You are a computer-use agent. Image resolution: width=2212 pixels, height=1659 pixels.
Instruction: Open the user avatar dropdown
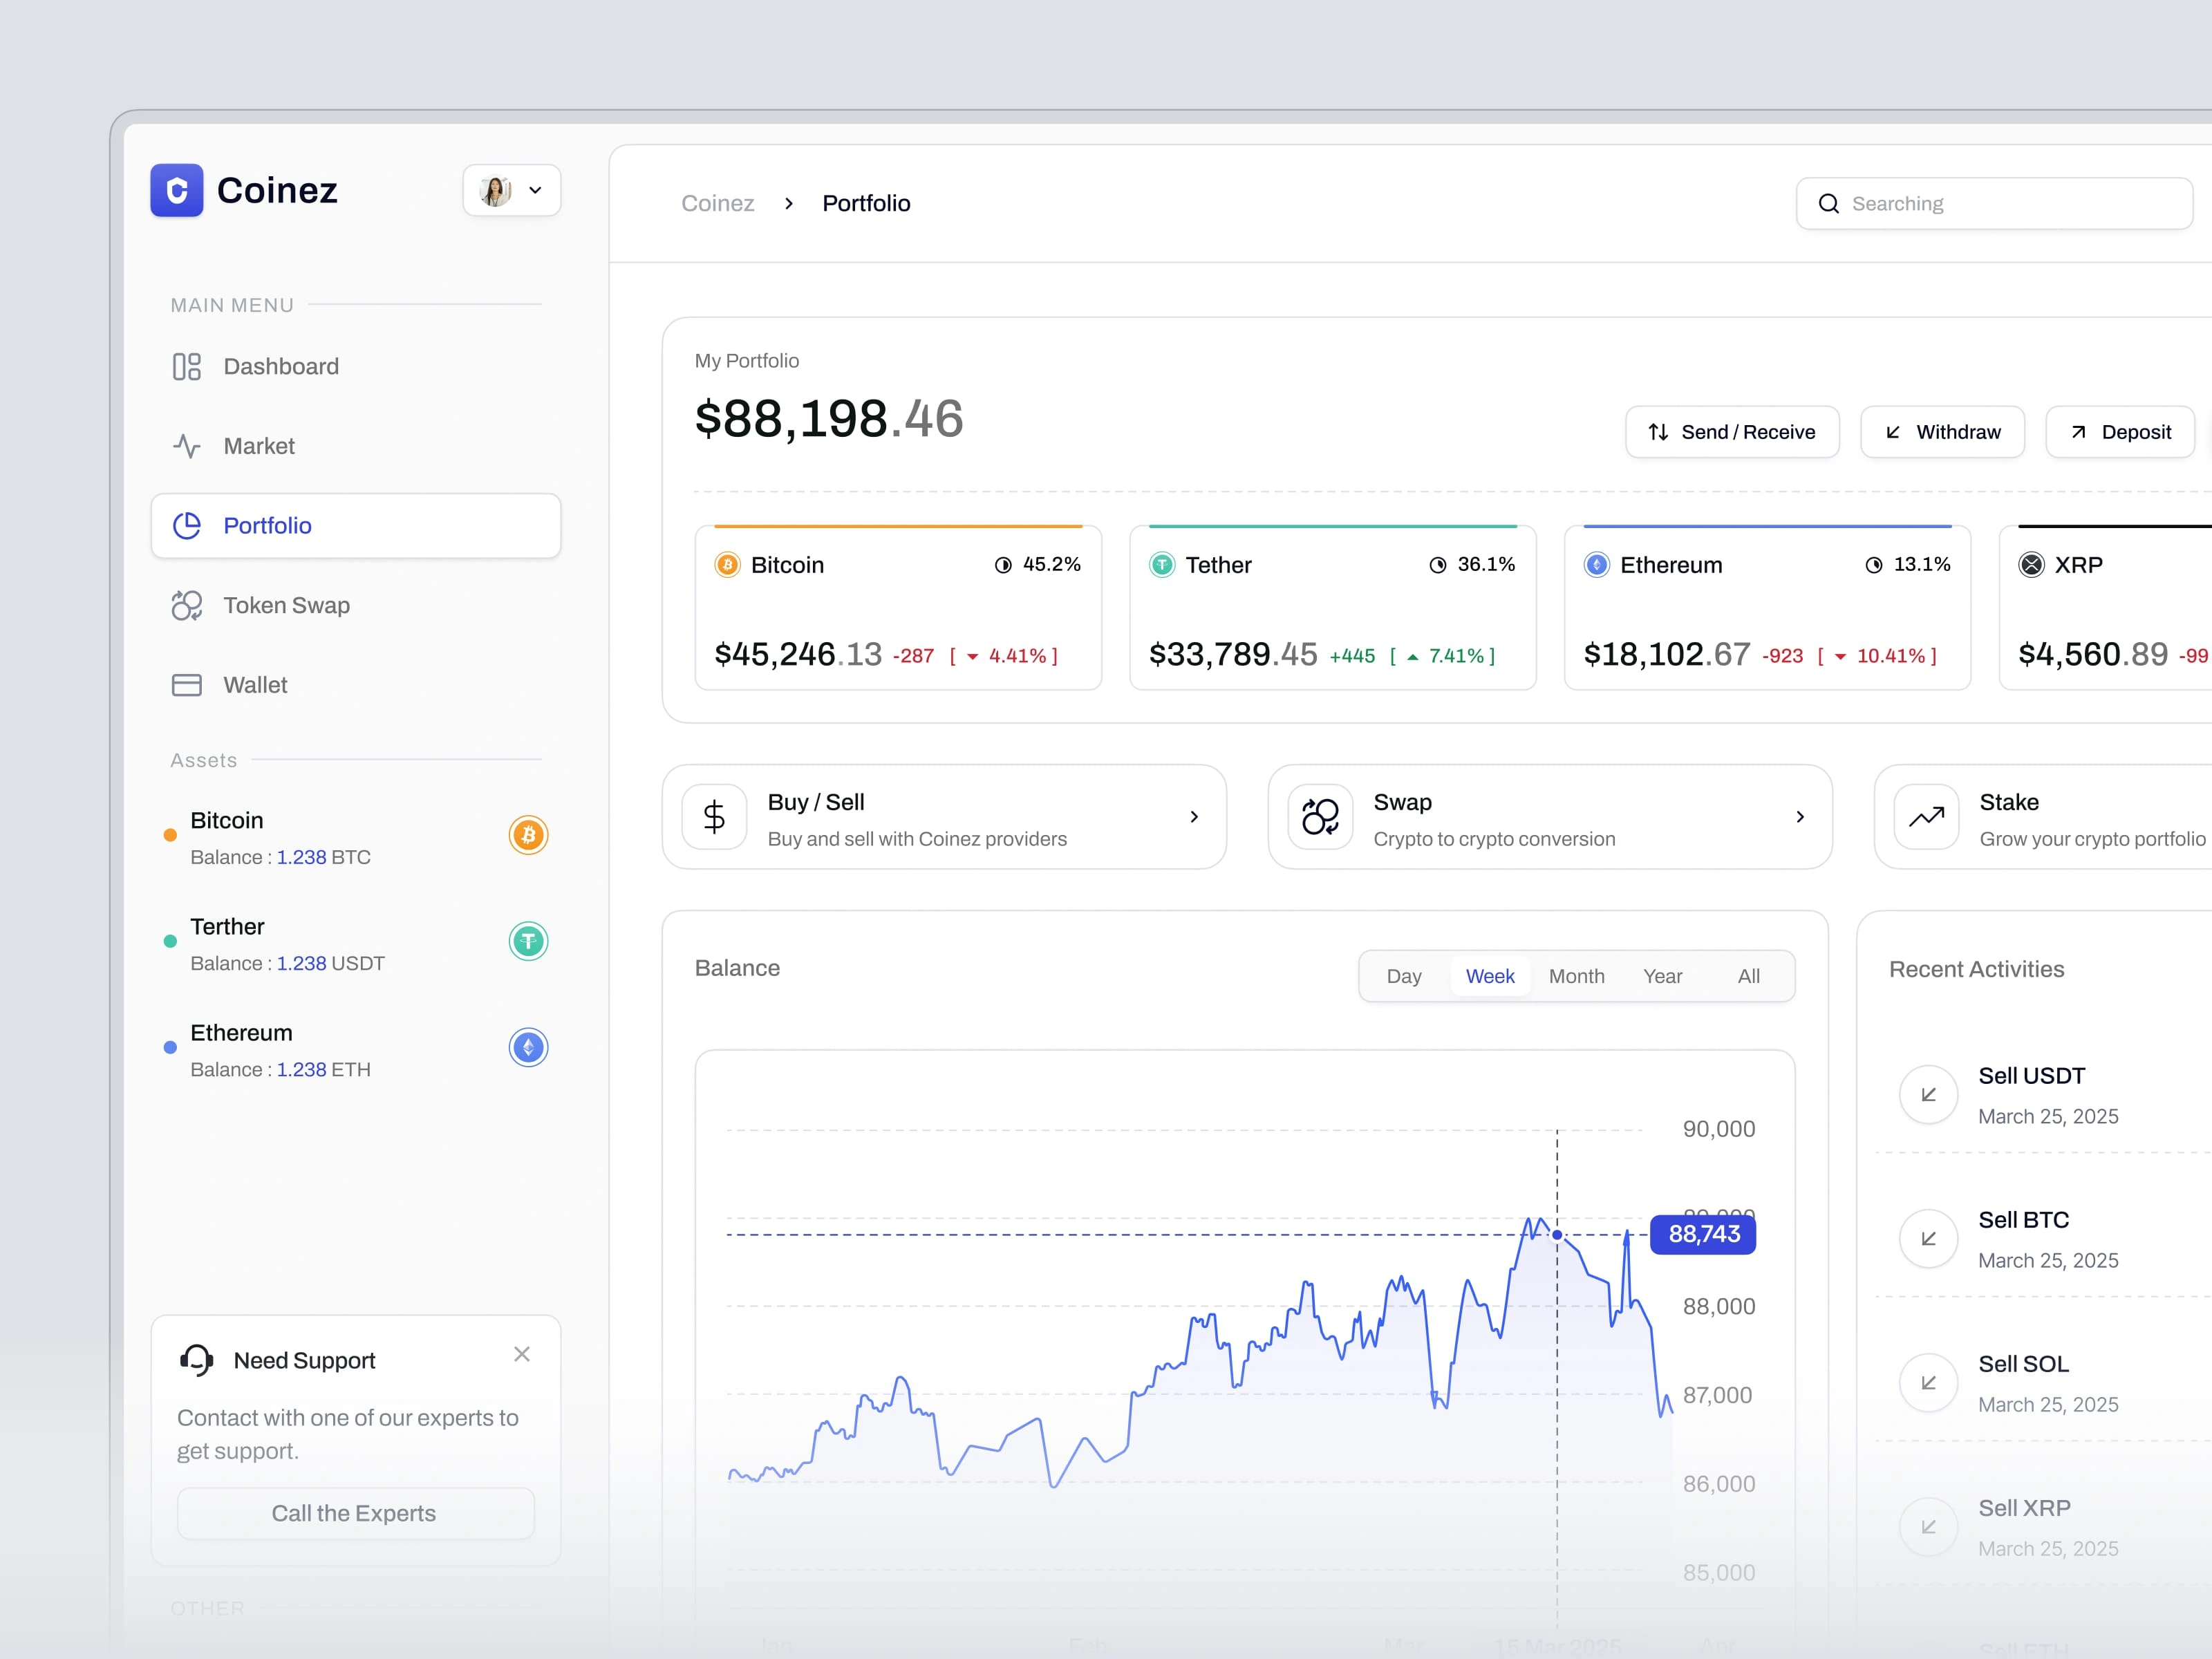pos(512,190)
